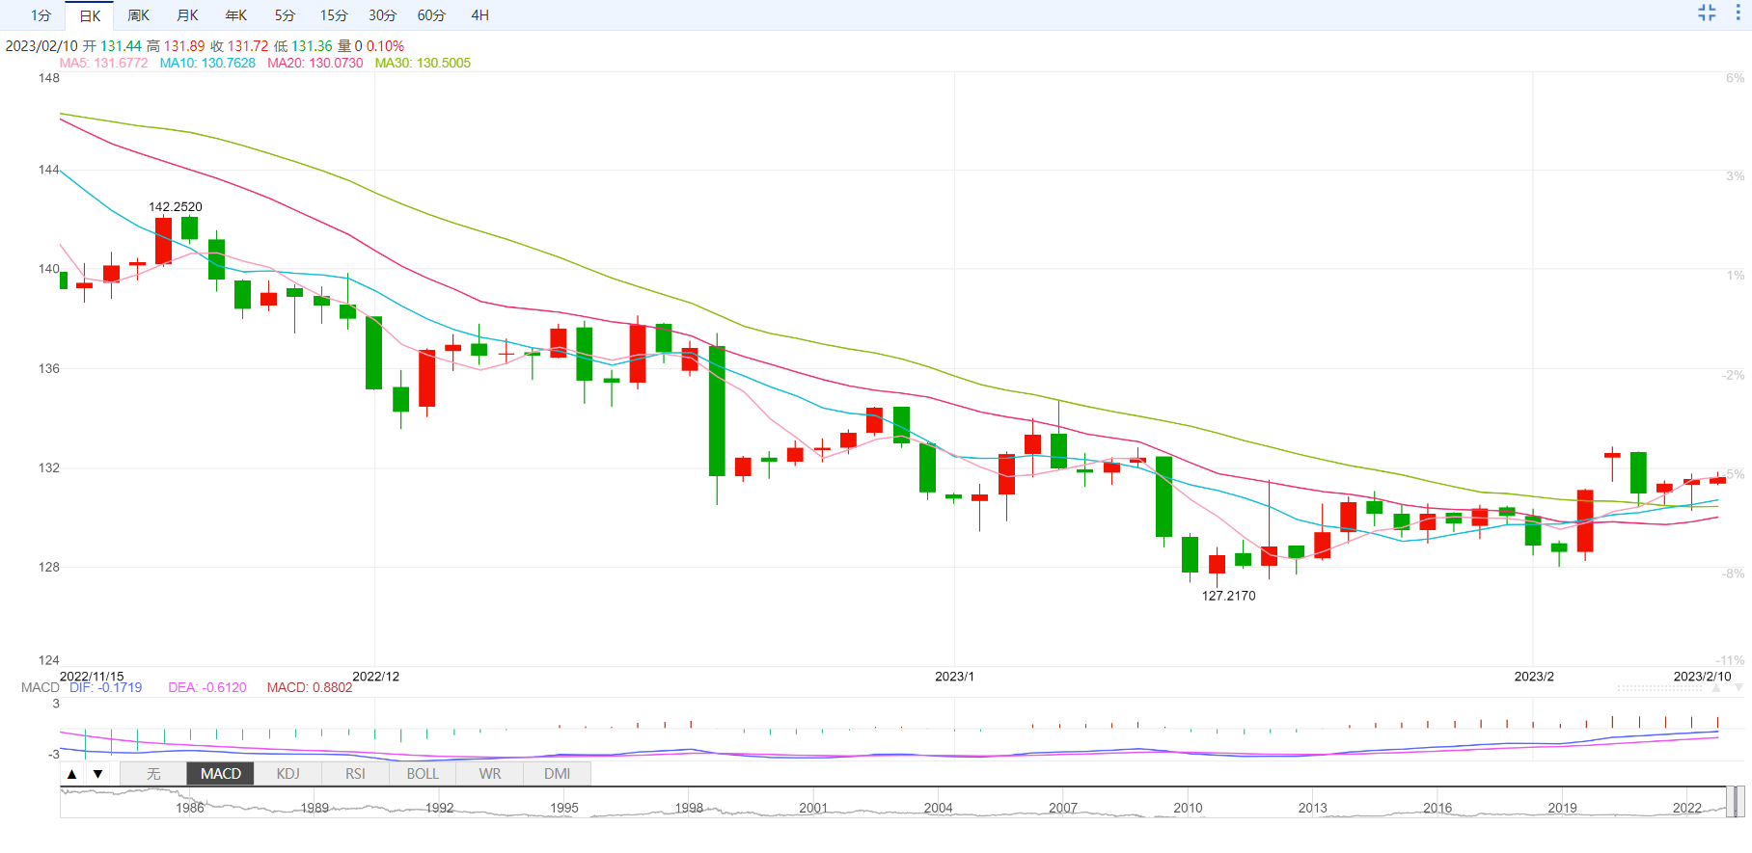Image resolution: width=1752 pixels, height=853 pixels.
Task: Click the 2023/2 date axis label
Action: (x=1534, y=677)
